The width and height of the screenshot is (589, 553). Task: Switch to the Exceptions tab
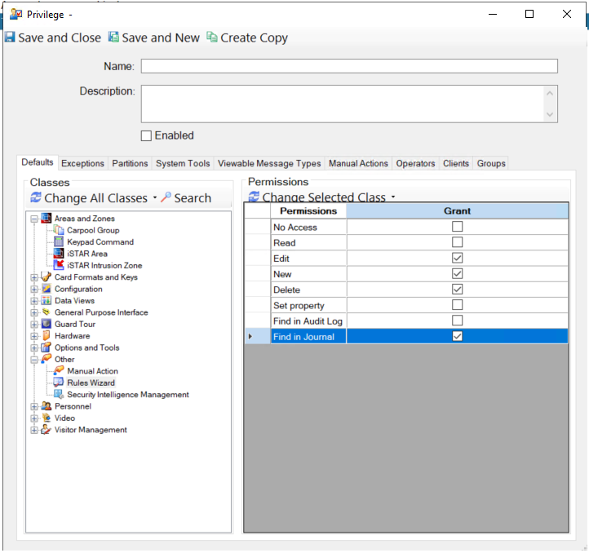point(82,164)
